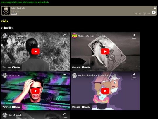Image resolution: width=158 pixels, height=119 pixels.
Task: Open channel avatar on Xibalba video
Action: click(x=5, y=36)
